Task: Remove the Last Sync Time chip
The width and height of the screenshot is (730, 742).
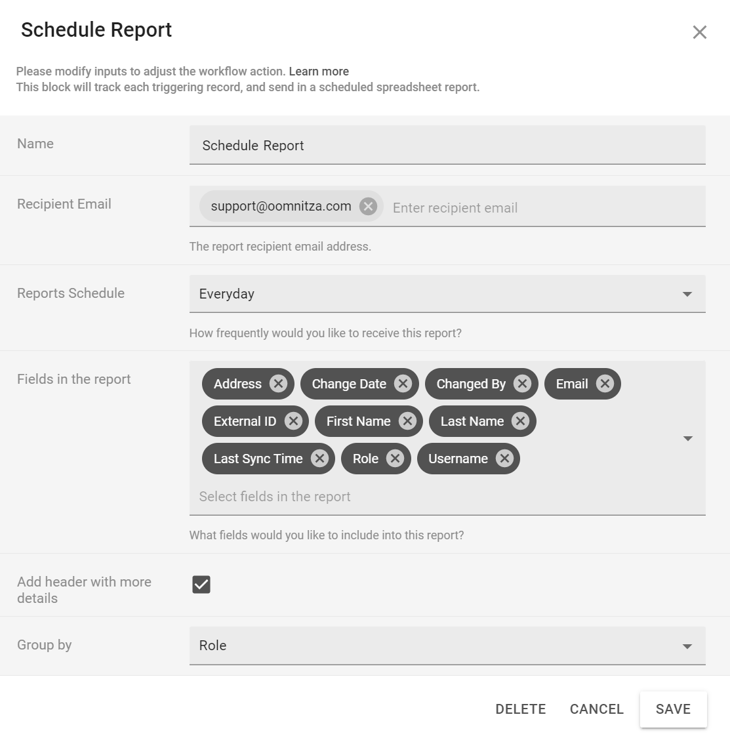Action: coord(319,459)
